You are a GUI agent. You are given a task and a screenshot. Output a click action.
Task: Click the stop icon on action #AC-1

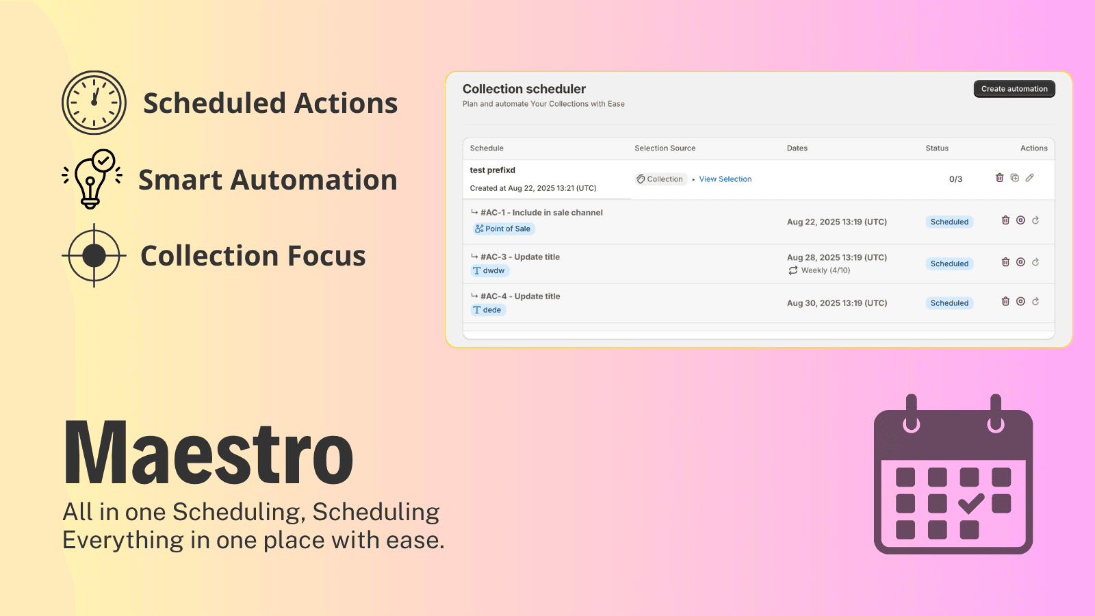pyautogui.click(x=1020, y=221)
